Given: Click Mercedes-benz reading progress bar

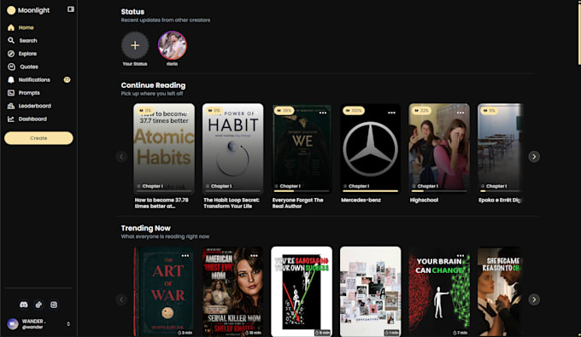Looking at the screenshot, I should point(371,191).
